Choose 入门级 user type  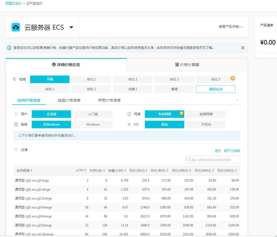[93, 114]
